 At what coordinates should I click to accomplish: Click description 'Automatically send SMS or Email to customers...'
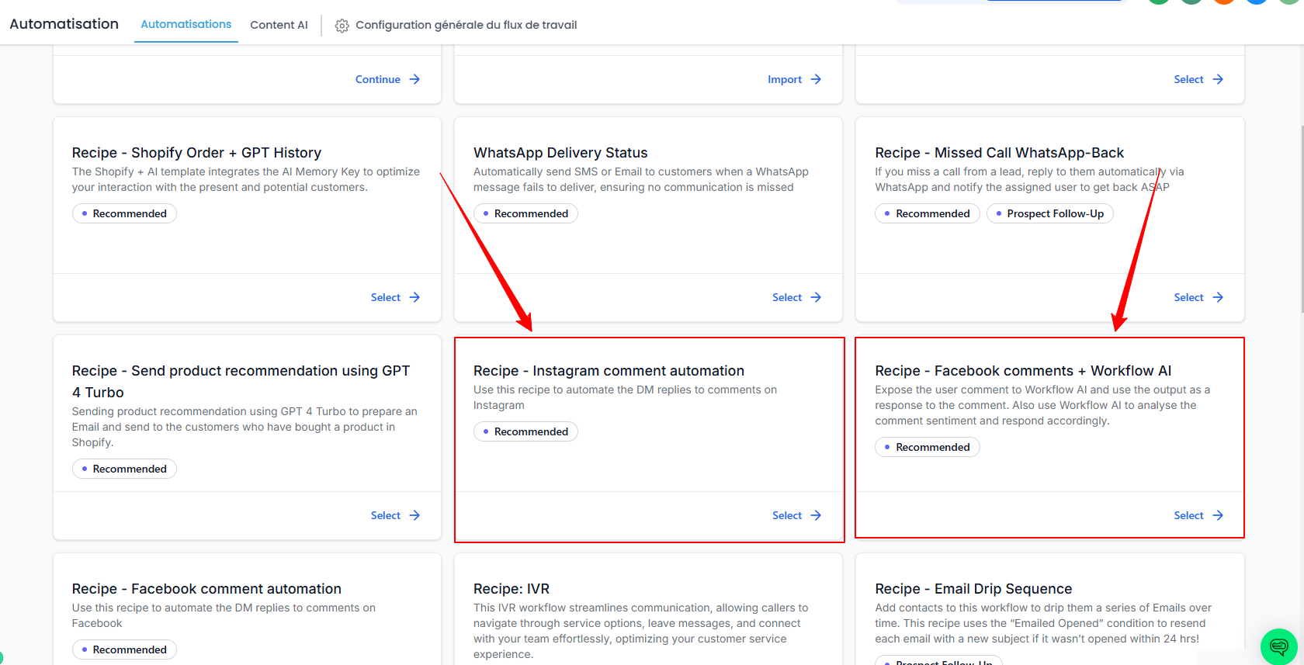pos(641,179)
